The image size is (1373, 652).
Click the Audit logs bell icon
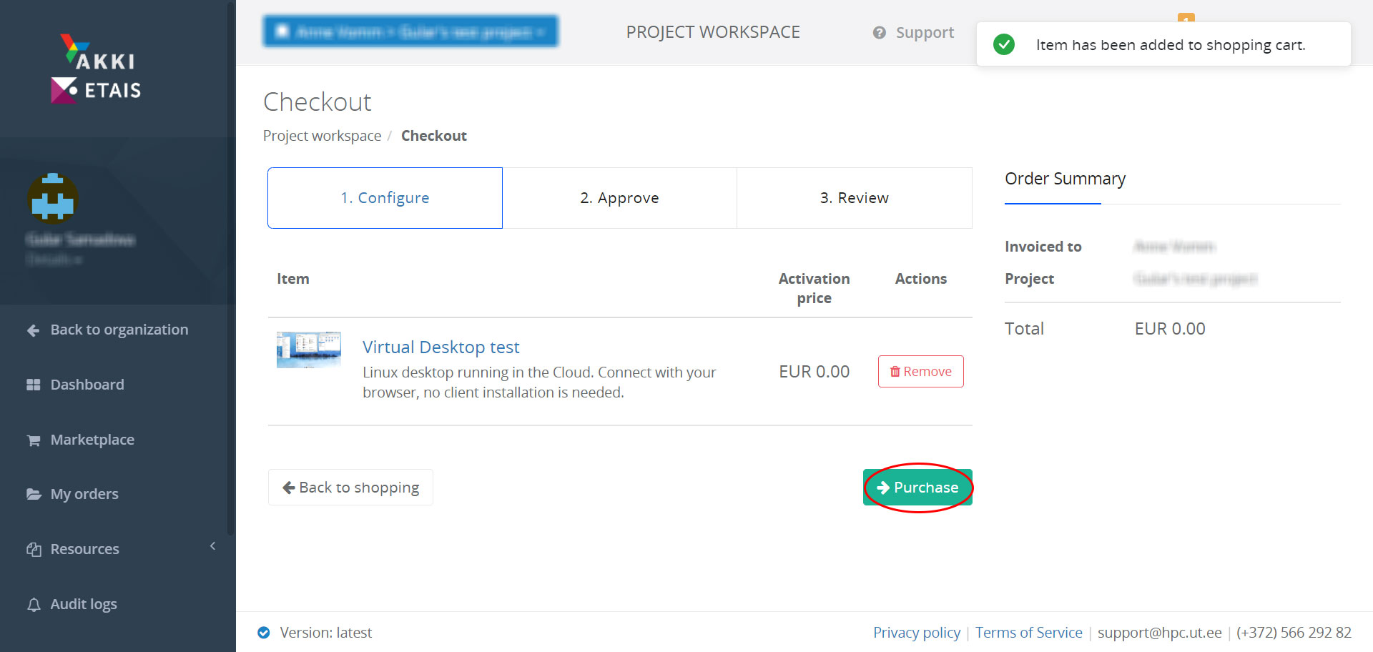click(x=34, y=605)
